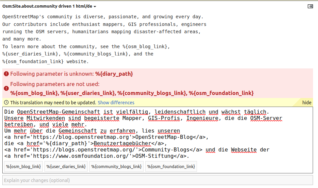This screenshot has width=318, height=188.
Task: Insert the %{community_blogs_link} parameter button
Action: click(x=116, y=166)
